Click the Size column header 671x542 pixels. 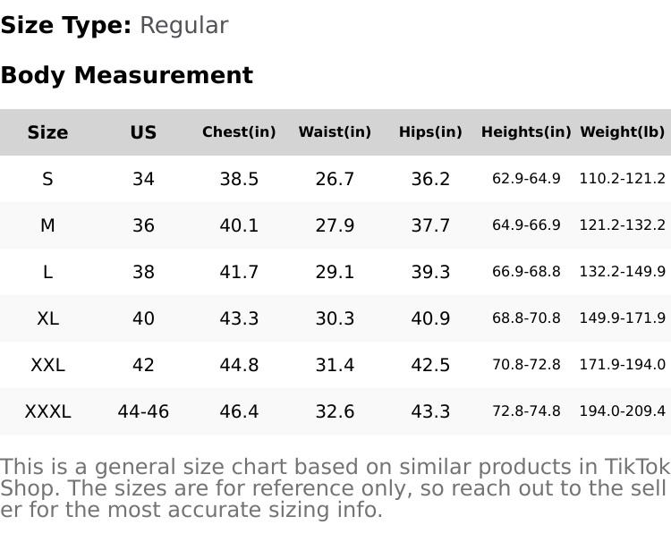[47, 132]
